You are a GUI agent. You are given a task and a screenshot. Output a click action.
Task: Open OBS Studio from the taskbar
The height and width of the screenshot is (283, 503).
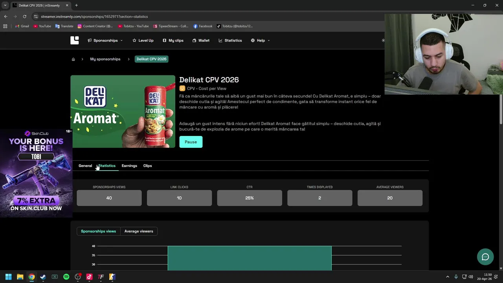coord(78,277)
